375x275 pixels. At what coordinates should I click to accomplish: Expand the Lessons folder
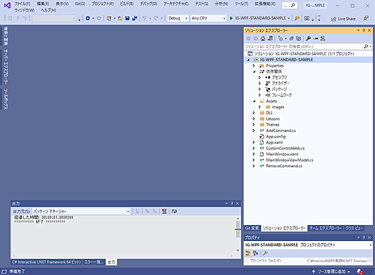coord(254,119)
